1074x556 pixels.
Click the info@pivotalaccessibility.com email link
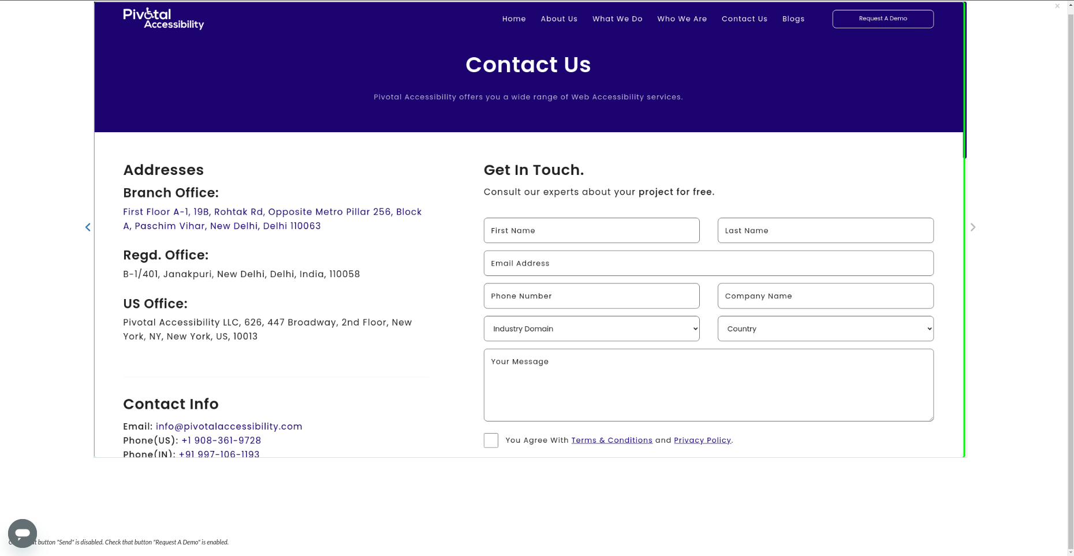(229, 427)
